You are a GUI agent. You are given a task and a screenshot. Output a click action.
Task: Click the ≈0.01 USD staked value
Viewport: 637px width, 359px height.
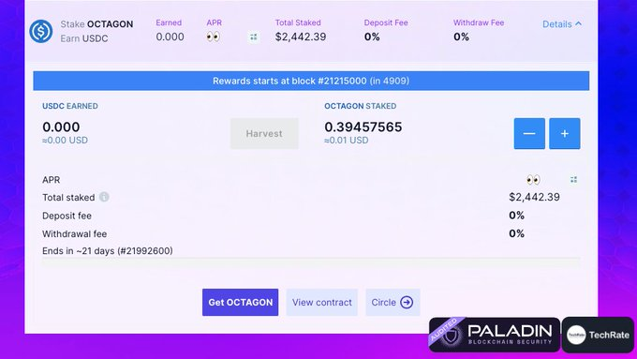coord(346,141)
